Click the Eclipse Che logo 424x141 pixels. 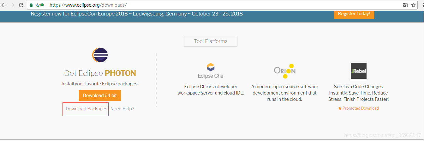[211, 70]
